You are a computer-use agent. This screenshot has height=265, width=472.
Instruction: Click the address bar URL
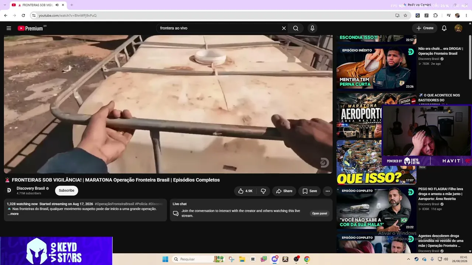[67, 15]
